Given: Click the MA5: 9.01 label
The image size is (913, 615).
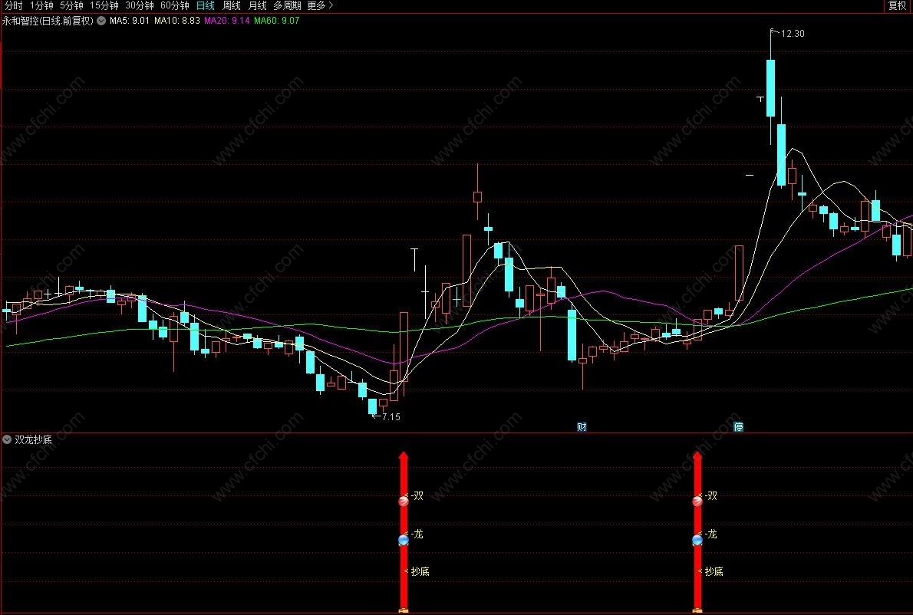Looking at the screenshot, I should tap(129, 21).
